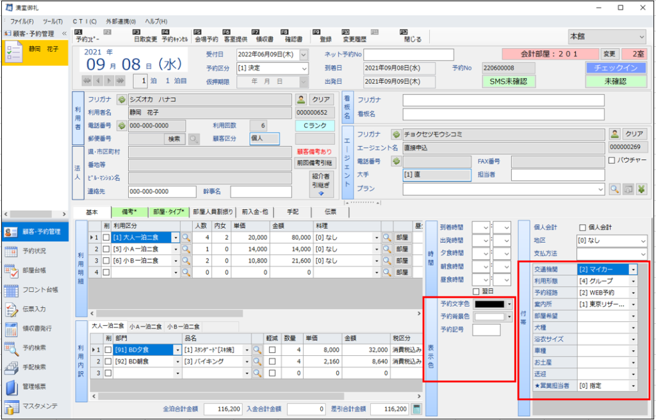Click the customer lookup icon beside 利用者 フリガナ
656x420 pixels.
pos(301,100)
